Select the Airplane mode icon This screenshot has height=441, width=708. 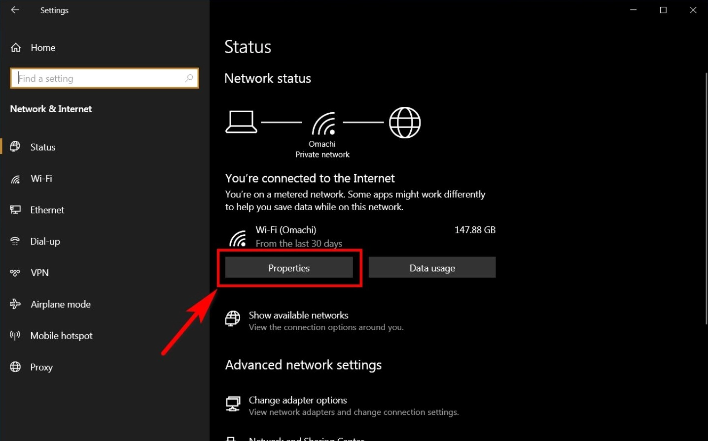click(15, 304)
